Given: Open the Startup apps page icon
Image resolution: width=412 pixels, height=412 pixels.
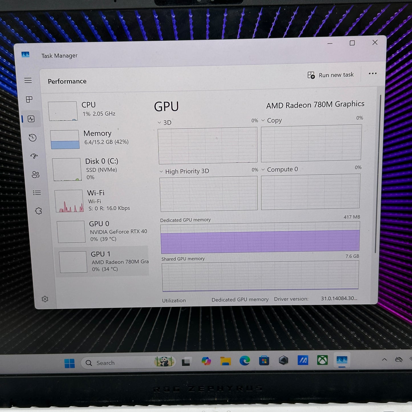Looking at the screenshot, I should pyautogui.click(x=34, y=156).
